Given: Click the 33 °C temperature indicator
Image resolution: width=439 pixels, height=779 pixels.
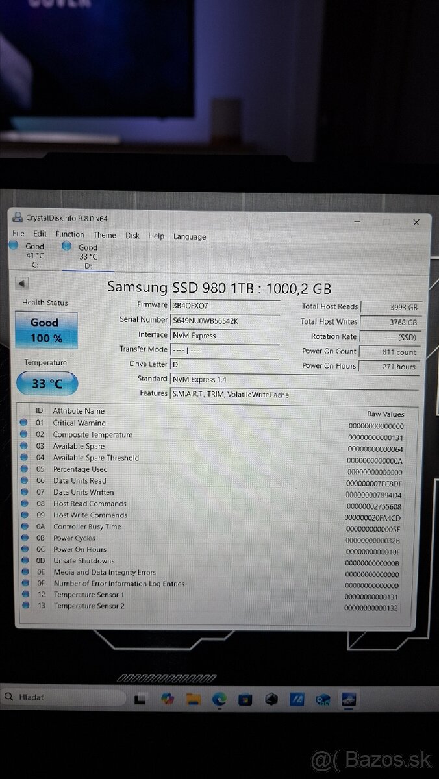Looking at the screenshot, I should tap(47, 384).
